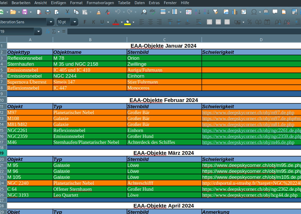Open the Einfügen menu
Viewport: 301px width, 214px height.
58,3
